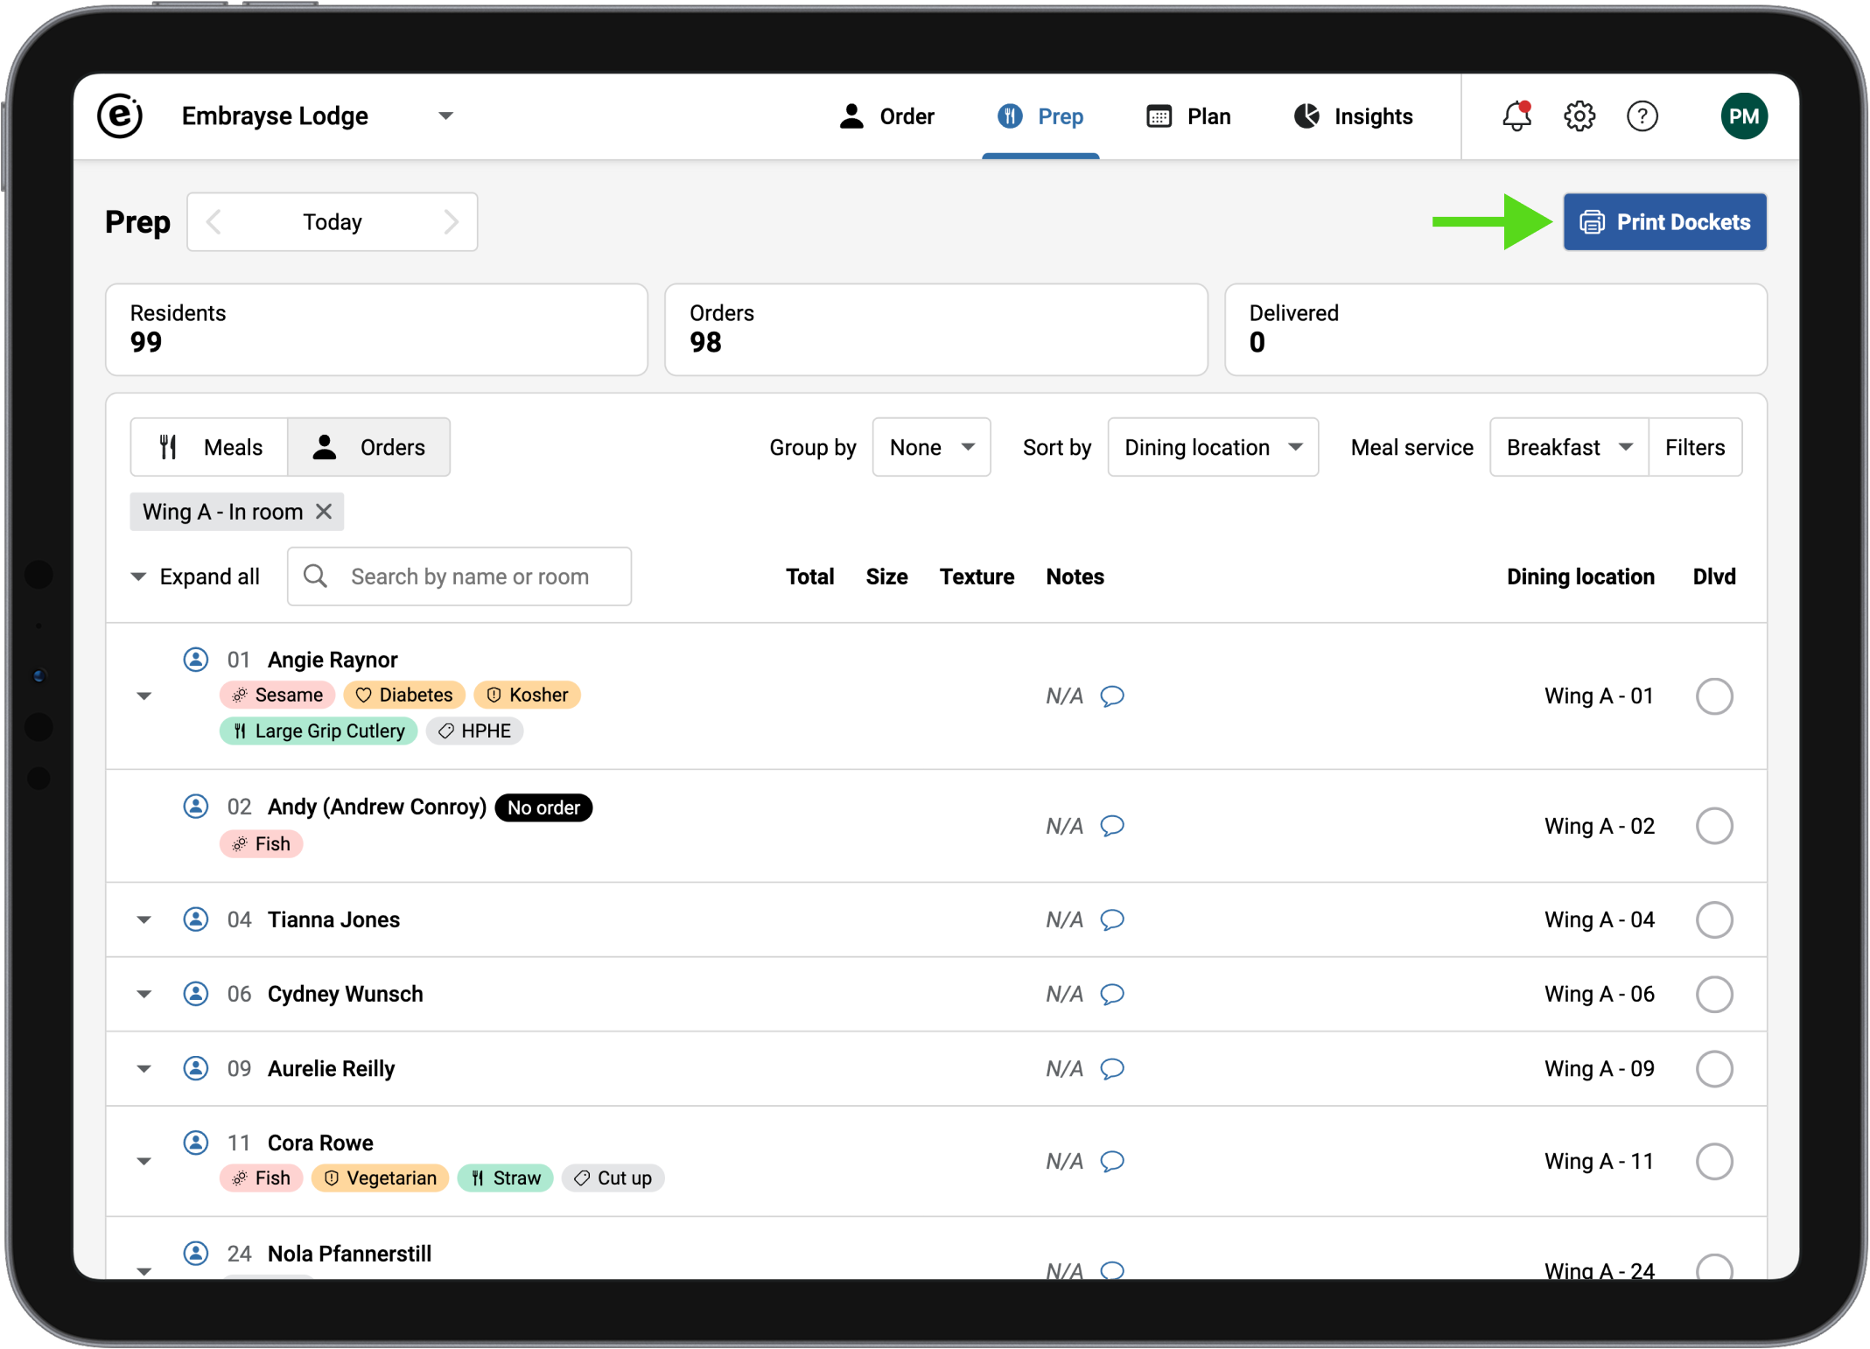Mark Angie Raynor's order as delivered
The width and height of the screenshot is (1870, 1349).
1713,696
